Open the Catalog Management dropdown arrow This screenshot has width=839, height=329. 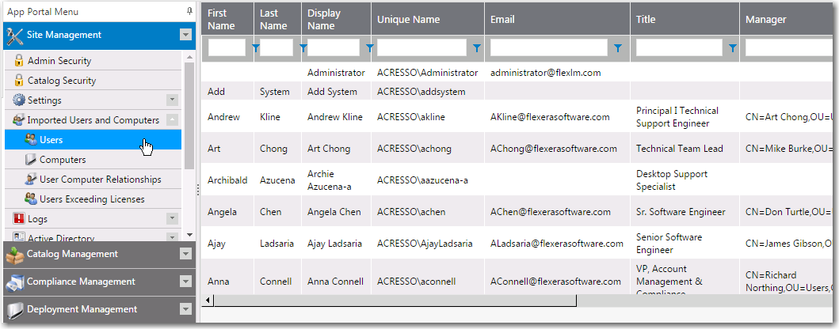[x=185, y=255]
